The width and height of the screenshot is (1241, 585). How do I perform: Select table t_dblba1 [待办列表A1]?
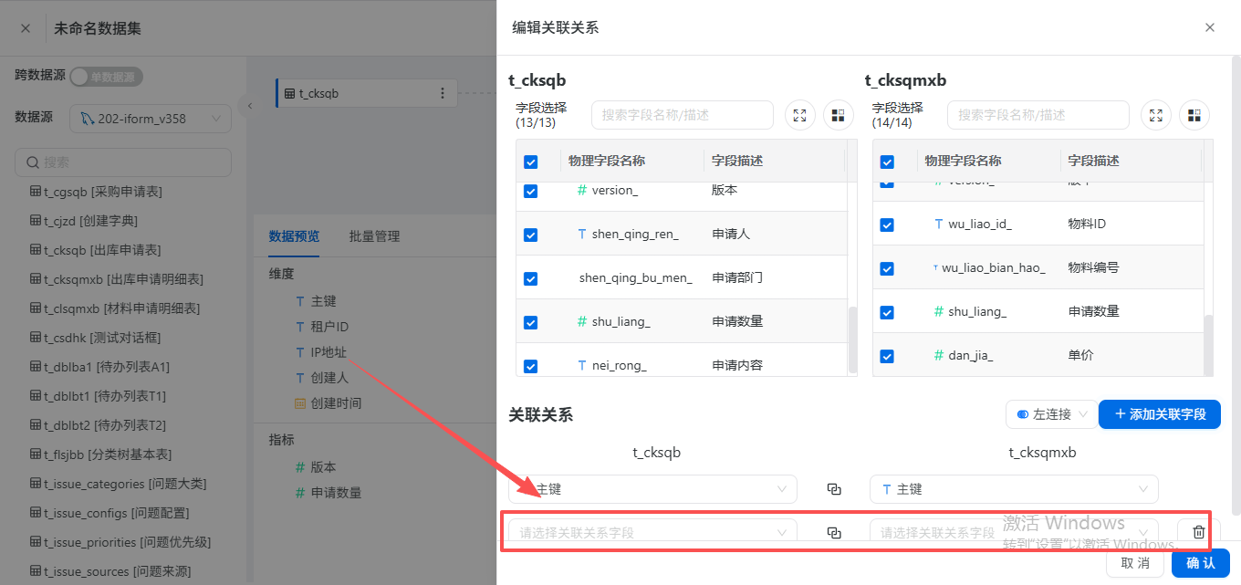coord(99,367)
